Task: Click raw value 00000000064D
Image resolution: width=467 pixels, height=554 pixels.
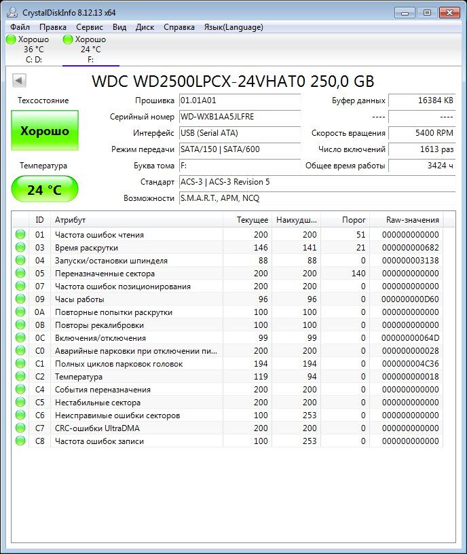Action: coord(410,338)
